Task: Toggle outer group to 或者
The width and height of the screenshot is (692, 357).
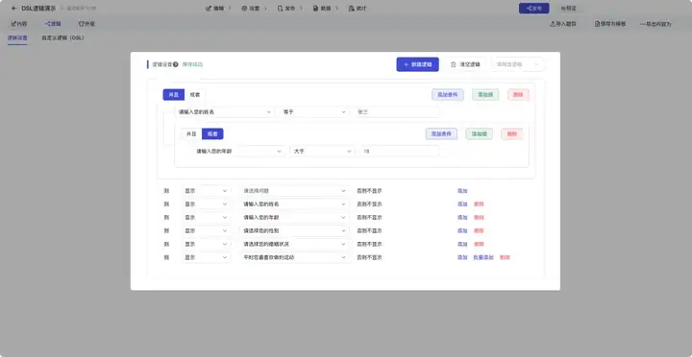Action: click(194, 95)
